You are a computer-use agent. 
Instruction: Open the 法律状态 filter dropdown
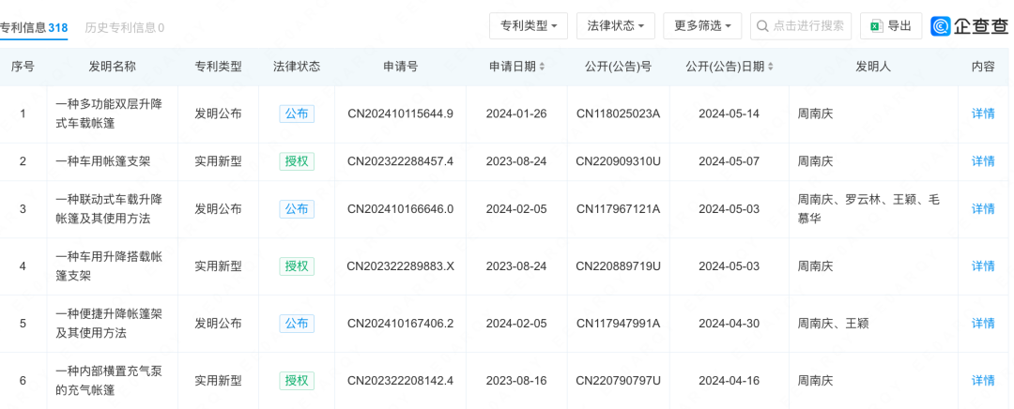click(616, 26)
